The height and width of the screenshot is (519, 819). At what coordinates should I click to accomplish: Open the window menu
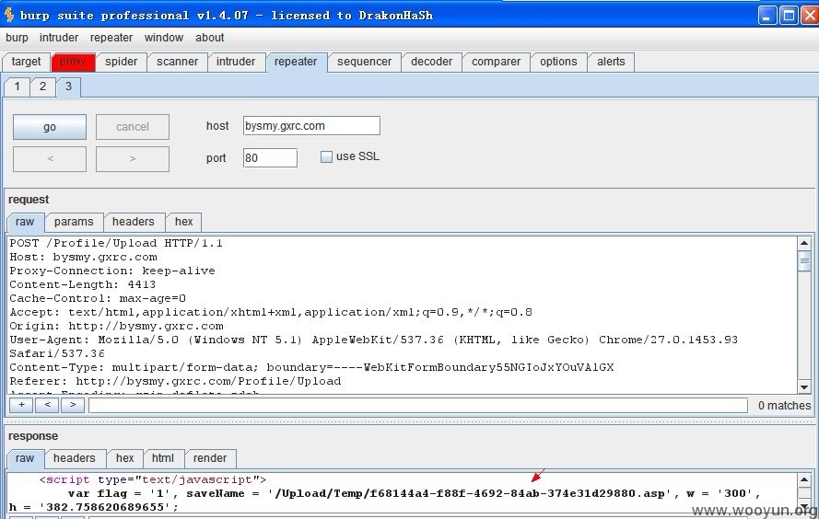(x=164, y=38)
